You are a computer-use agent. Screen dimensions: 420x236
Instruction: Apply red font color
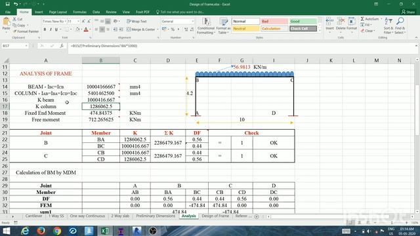tap(86, 29)
